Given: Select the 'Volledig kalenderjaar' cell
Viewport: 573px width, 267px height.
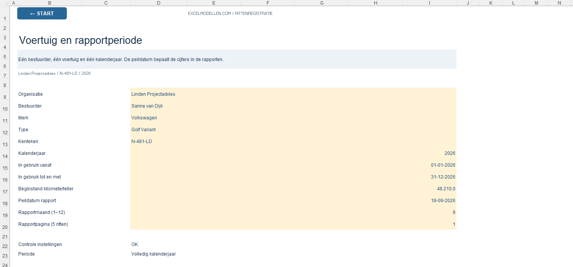Looking at the screenshot, I should pos(154,254).
